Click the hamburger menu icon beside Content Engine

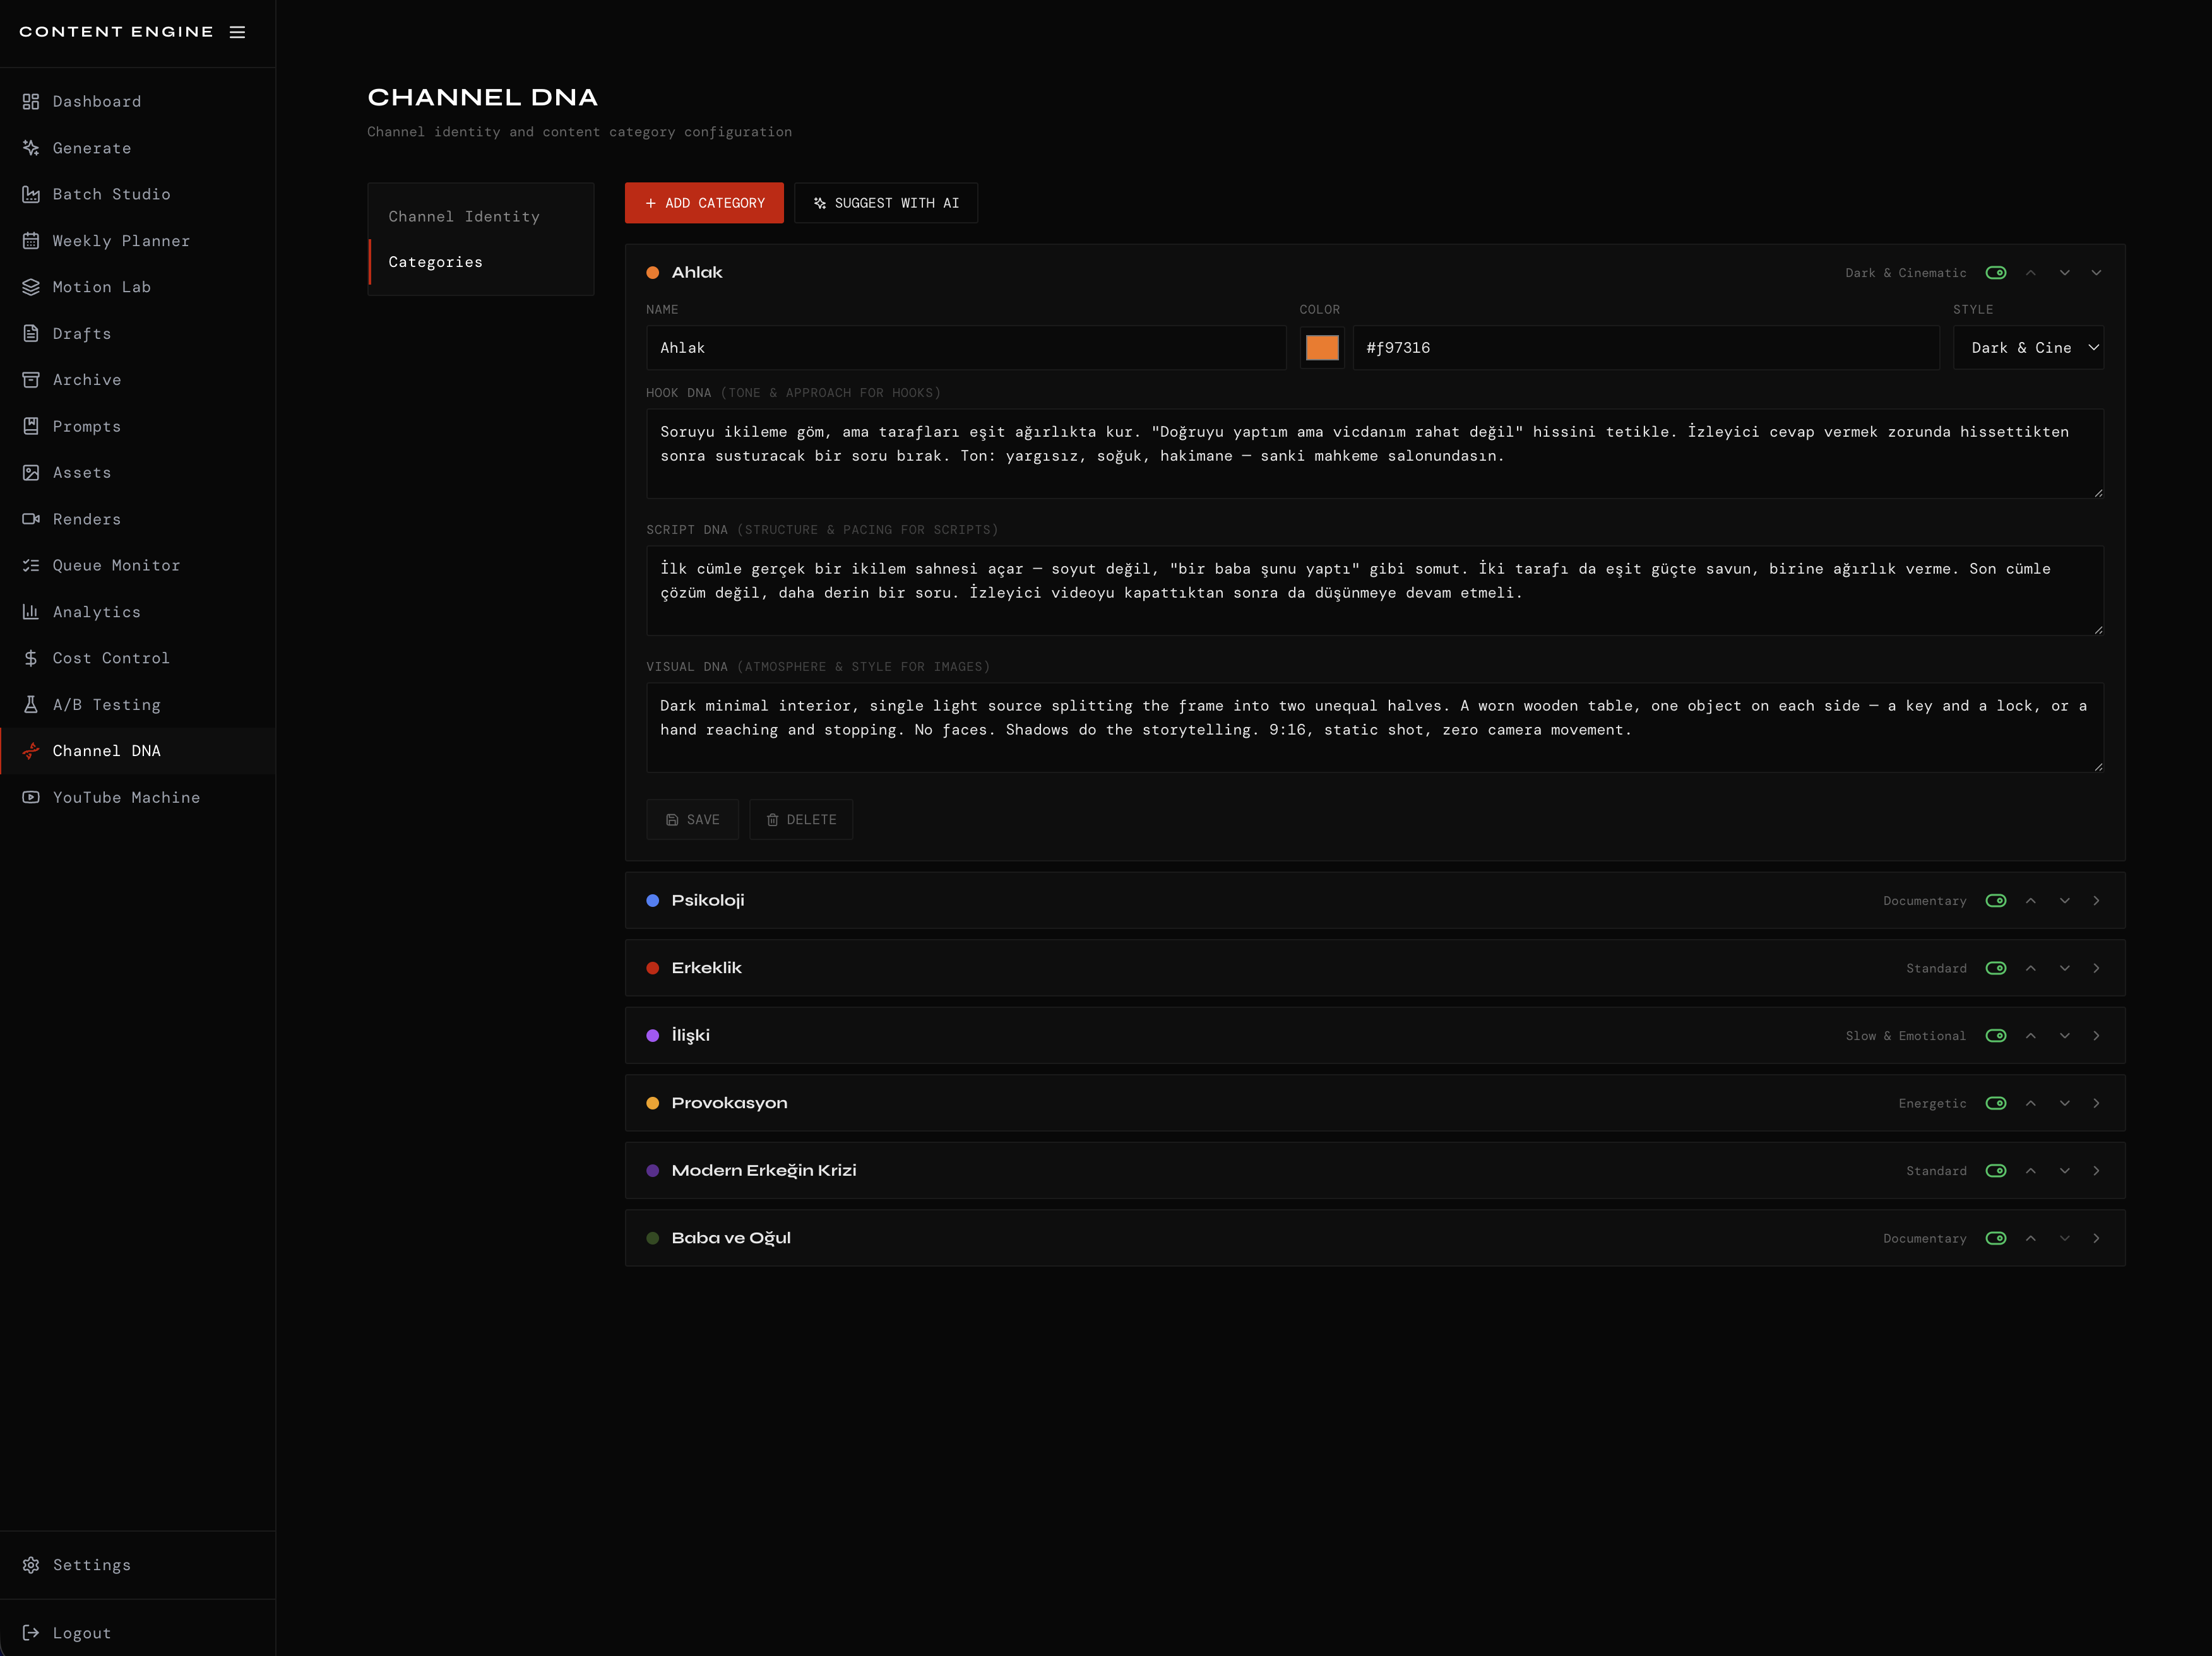pos(237,32)
